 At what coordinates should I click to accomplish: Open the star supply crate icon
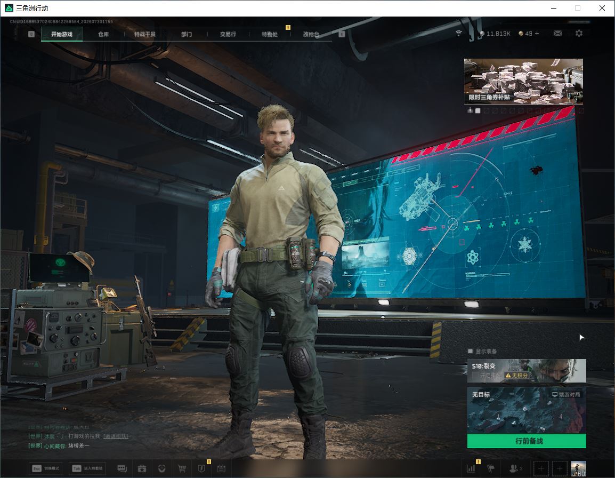click(142, 468)
